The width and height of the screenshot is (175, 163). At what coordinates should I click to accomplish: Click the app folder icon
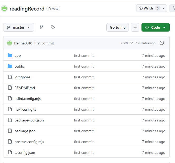pos(10,55)
